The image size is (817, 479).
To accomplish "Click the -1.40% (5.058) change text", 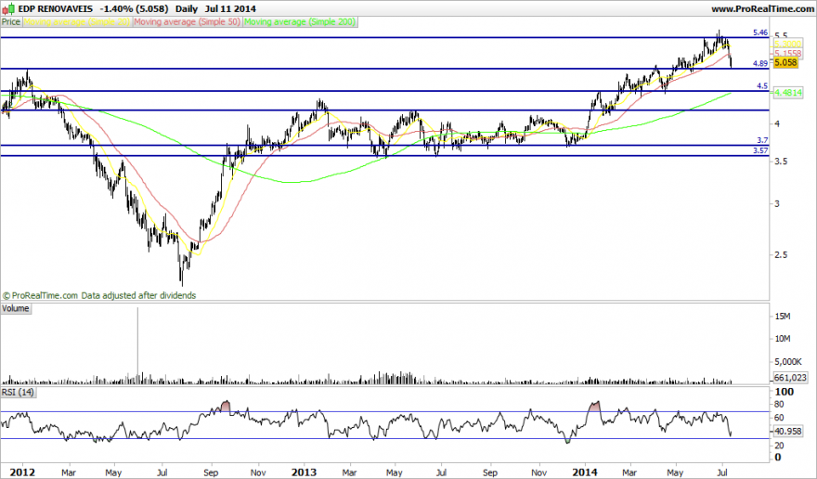I will (x=135, y=9).
